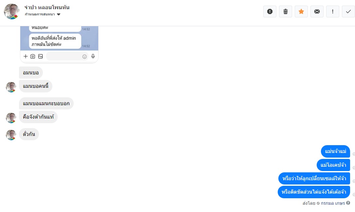This screenshot has width=355, height=212.
Task: Select the blue message แม่นจ้าแม่
Action: point(335,151)
